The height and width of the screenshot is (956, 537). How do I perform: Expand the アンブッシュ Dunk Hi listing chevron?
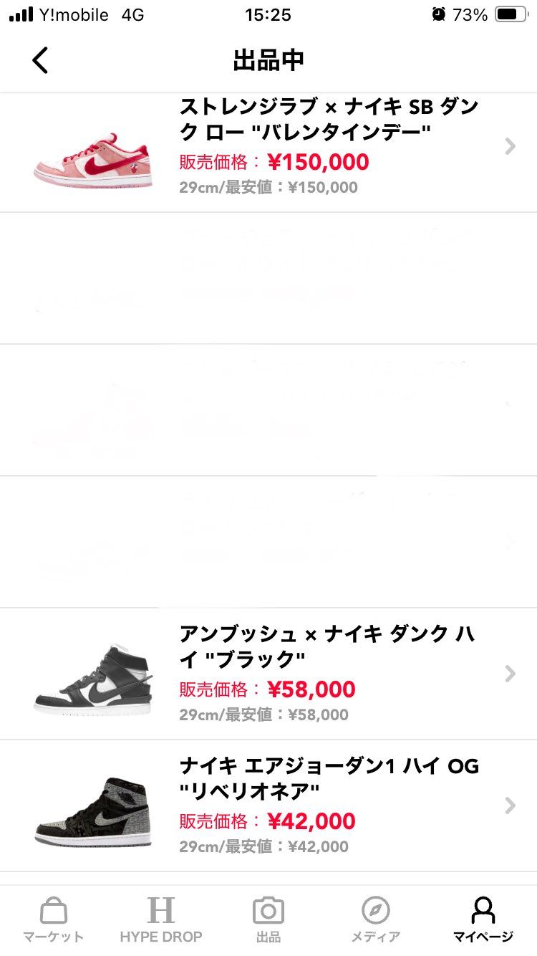click(509, 673)
